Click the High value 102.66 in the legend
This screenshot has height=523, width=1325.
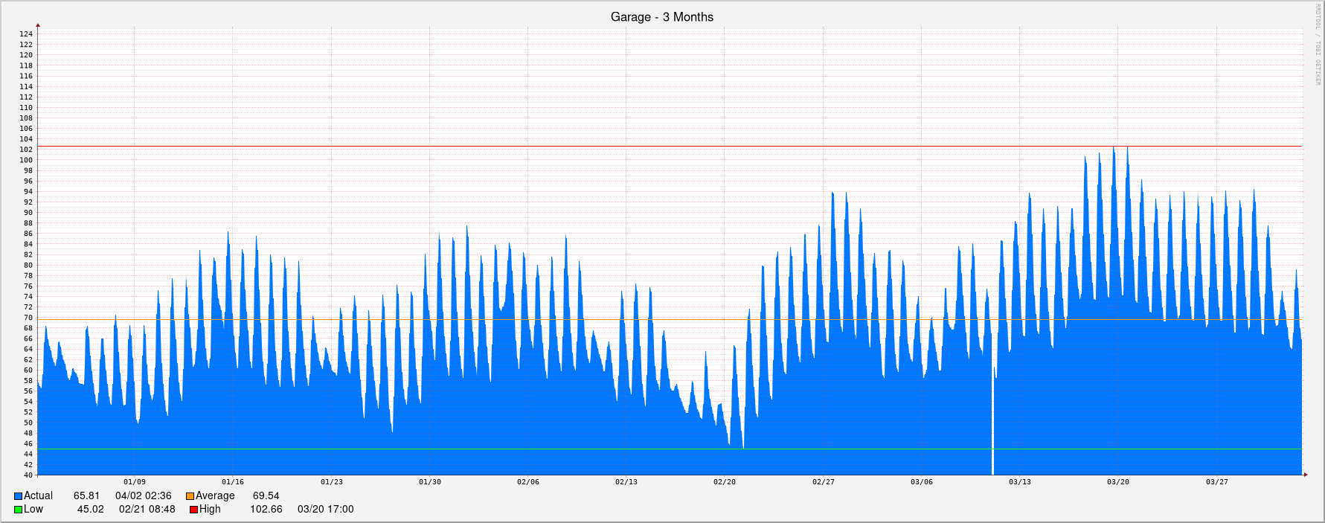pos(266,510)
